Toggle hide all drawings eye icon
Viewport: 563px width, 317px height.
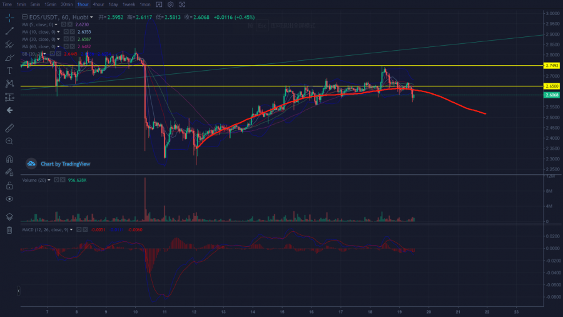coord(9,199)
